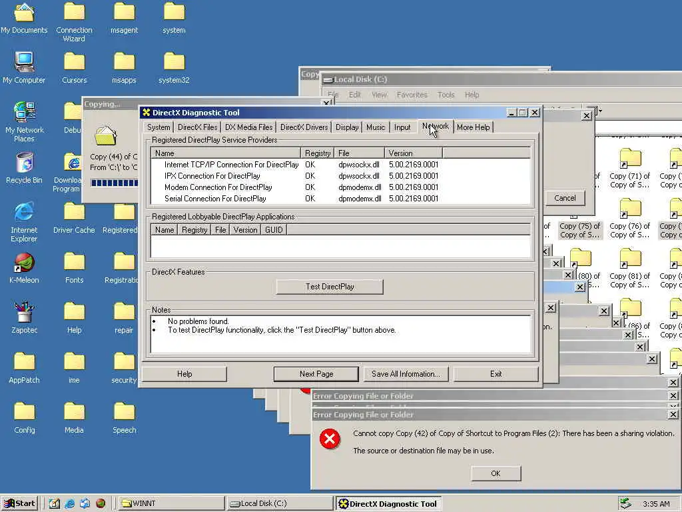The width and height of the screenshot is (682, 512).
Task: Launch Internet Explorer from desktop
Action: (x=24, y=222)
